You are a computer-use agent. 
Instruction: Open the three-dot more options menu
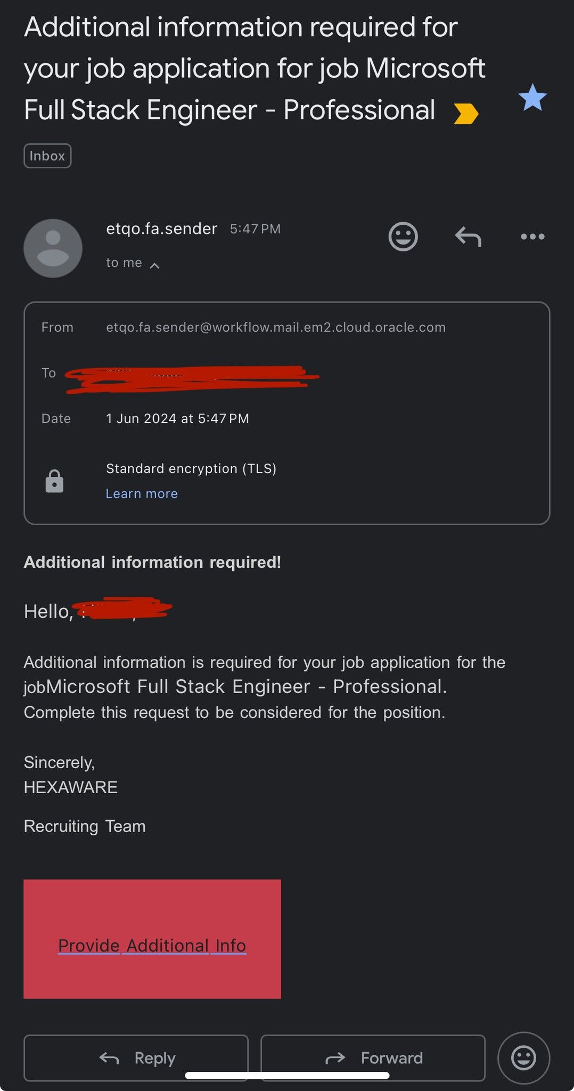532,237
